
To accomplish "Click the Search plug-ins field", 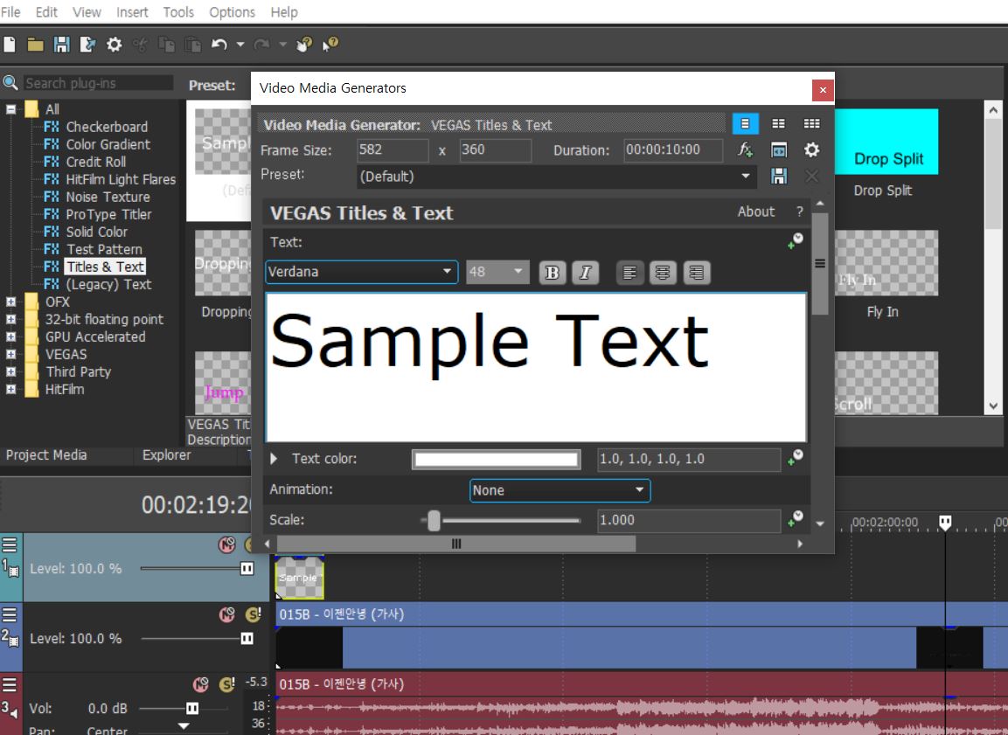I will tap(98, 83).
